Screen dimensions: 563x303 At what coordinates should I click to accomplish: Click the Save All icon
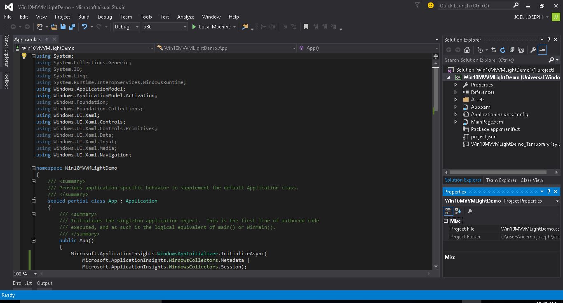(x=72, y=27)
